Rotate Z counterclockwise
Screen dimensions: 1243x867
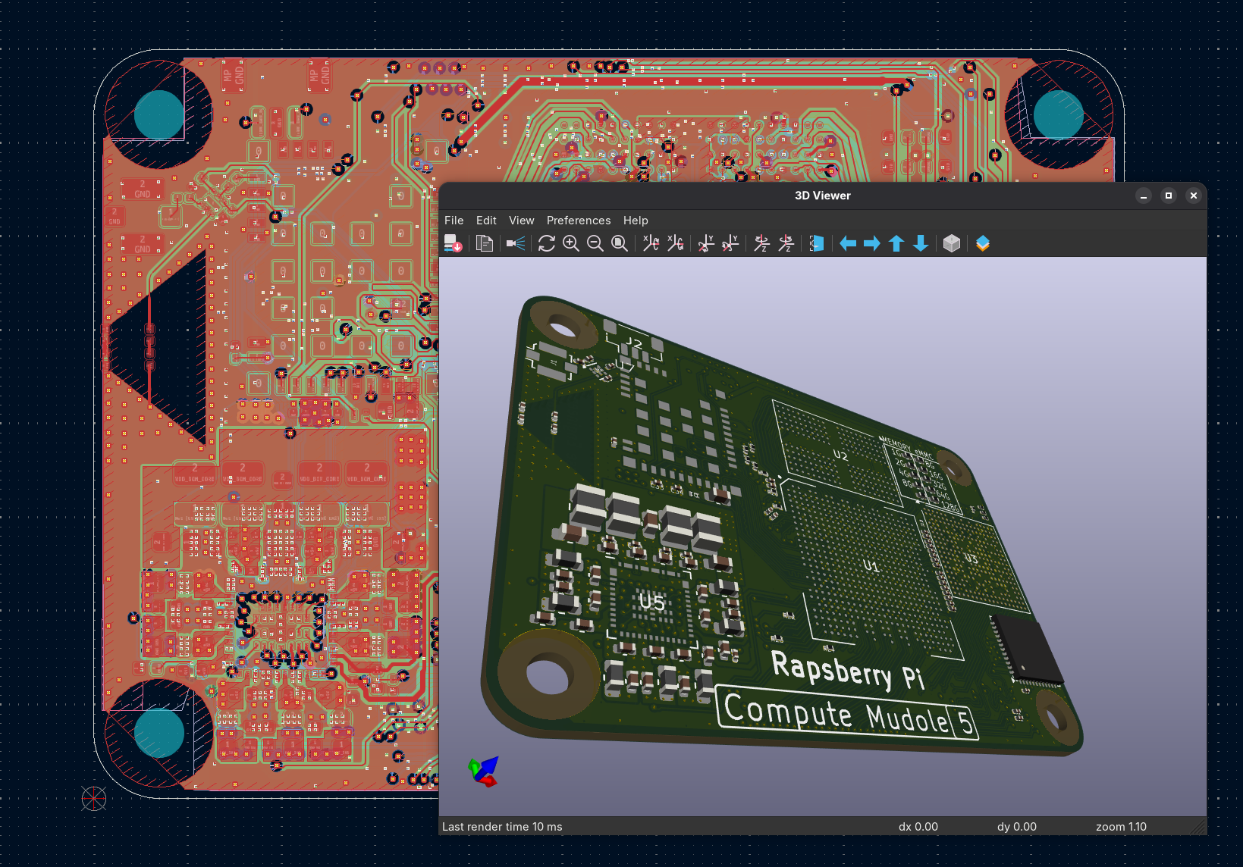tap(786, 243)
